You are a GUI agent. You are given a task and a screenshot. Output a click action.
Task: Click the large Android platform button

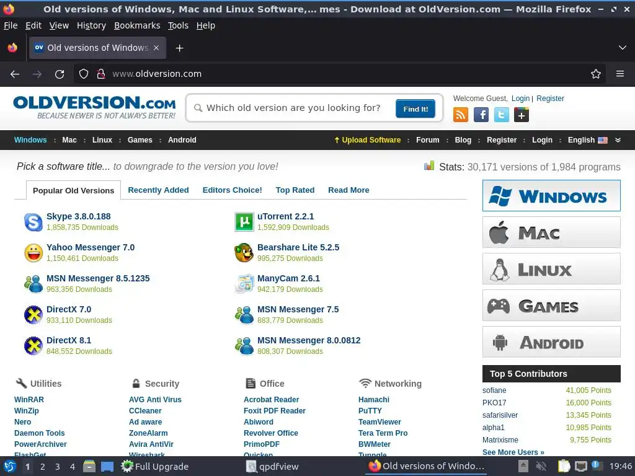tap(551, 342)
